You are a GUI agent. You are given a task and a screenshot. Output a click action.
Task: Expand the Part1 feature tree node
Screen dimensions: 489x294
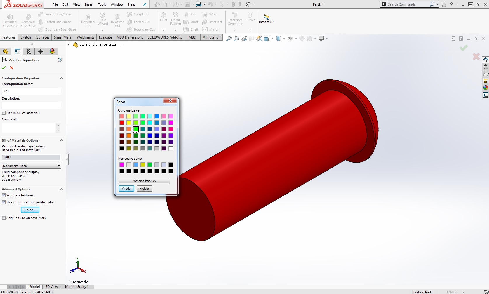[68, 45]
